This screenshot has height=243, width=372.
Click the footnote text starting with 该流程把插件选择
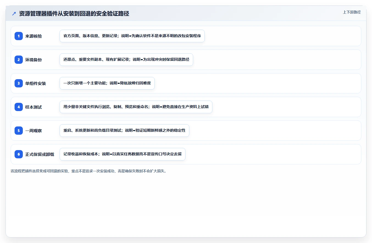(x=88, y=171)
